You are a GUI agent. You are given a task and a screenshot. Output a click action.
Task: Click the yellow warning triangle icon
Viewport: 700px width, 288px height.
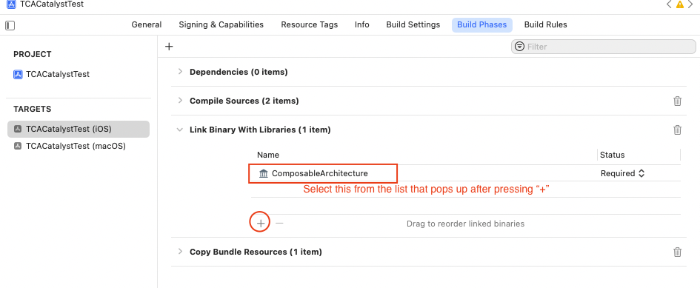pyautogui.click(x=679, y=4)
